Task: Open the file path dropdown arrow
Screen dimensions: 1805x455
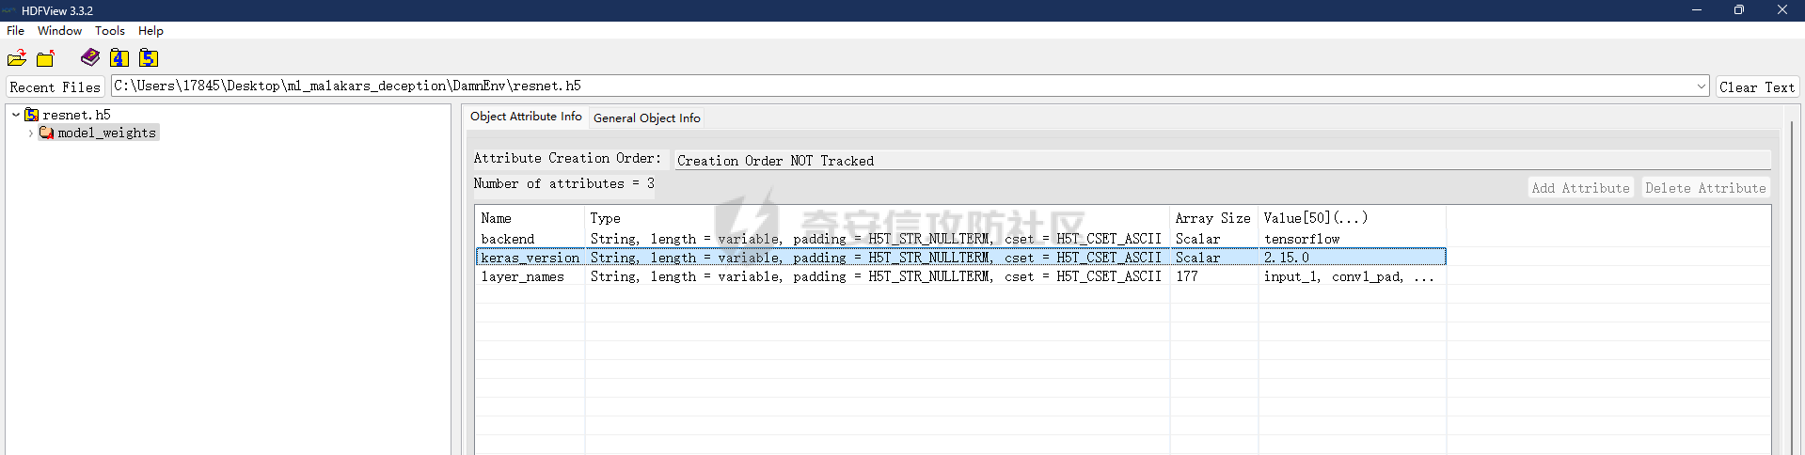Action: (x=1701, y=86)
